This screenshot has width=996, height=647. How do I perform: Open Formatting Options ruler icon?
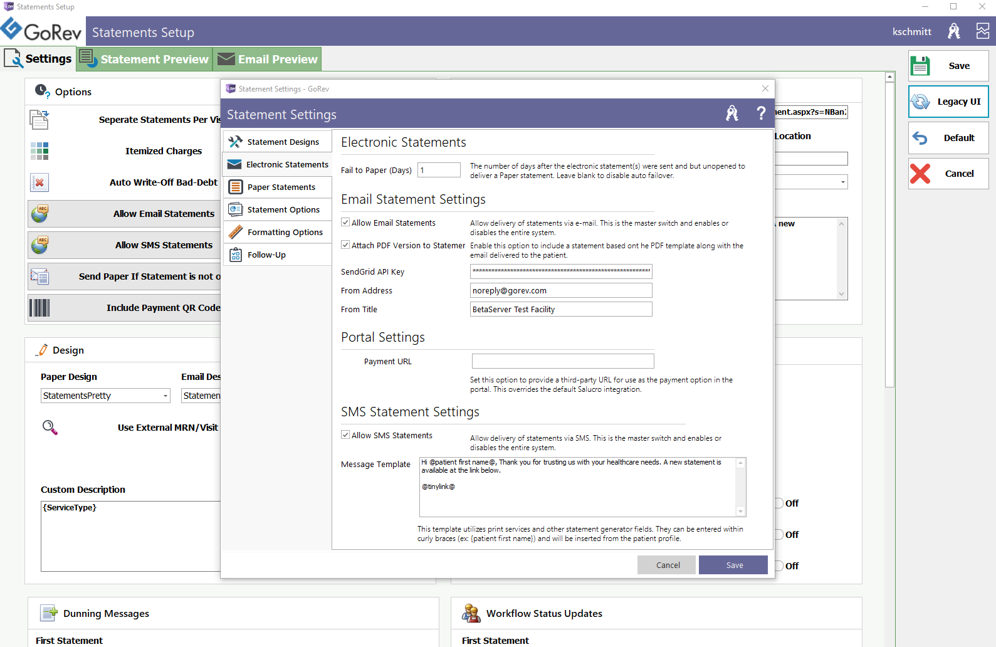tap(236, 232)
